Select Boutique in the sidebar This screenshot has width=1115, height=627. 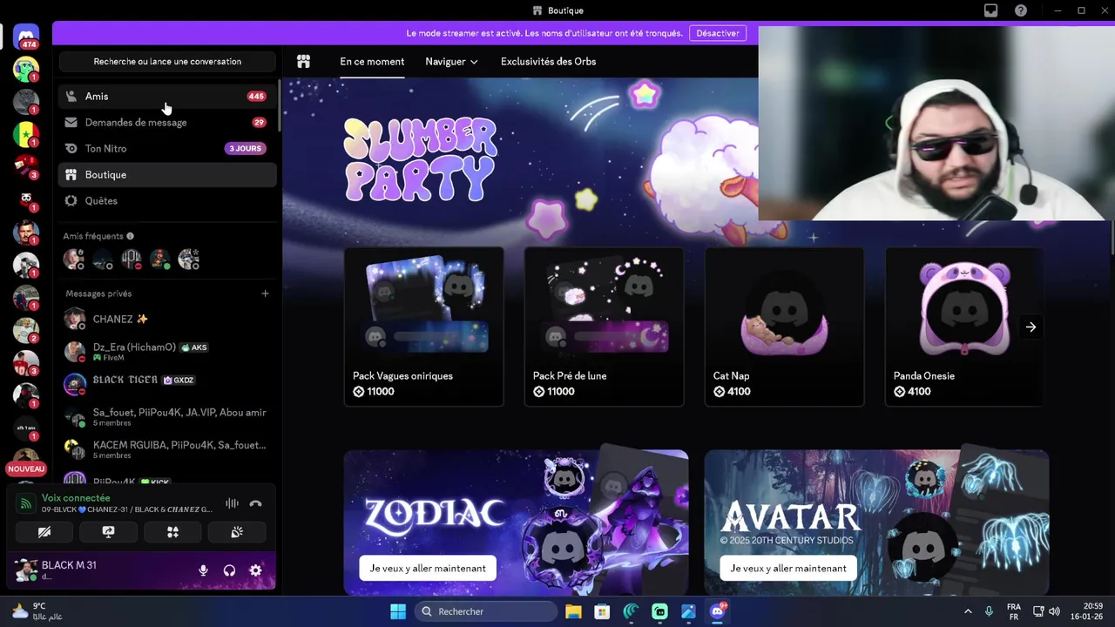point(167,175)
